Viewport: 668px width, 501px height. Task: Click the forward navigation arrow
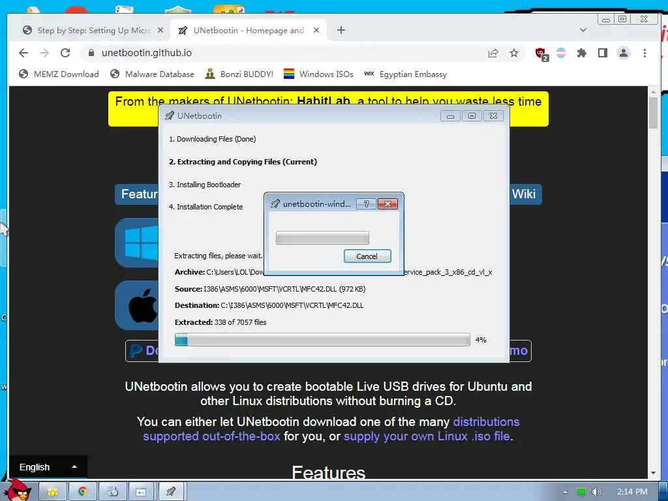click(44, 53)
